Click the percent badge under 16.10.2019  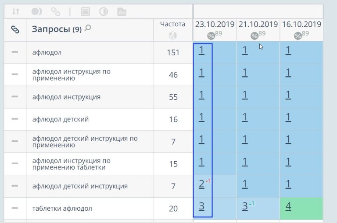298,36
